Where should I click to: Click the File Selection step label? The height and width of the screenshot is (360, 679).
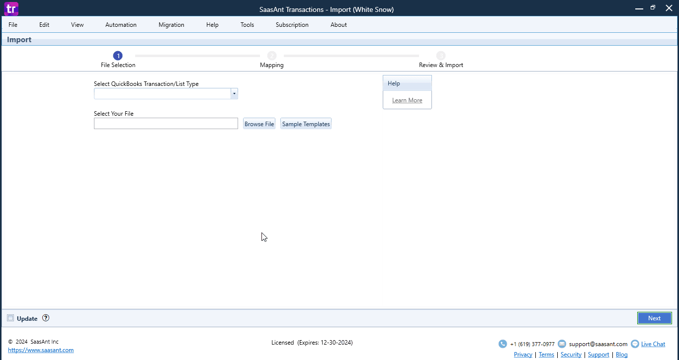[118, 65]
